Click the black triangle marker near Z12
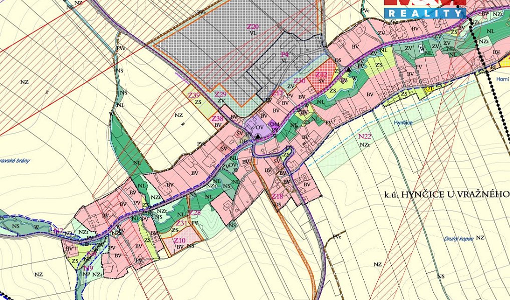This screenshot has height=300, width=510. [349, 69]
